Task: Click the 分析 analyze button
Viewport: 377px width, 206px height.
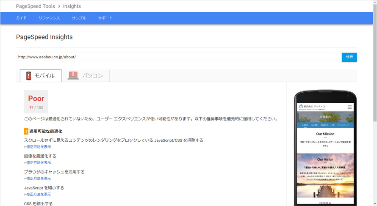Action: click(349, 57)
